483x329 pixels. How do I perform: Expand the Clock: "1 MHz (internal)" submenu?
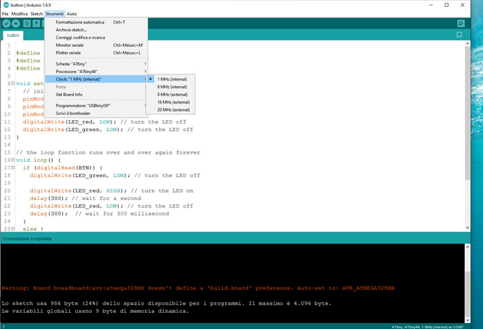coord(96,79)
